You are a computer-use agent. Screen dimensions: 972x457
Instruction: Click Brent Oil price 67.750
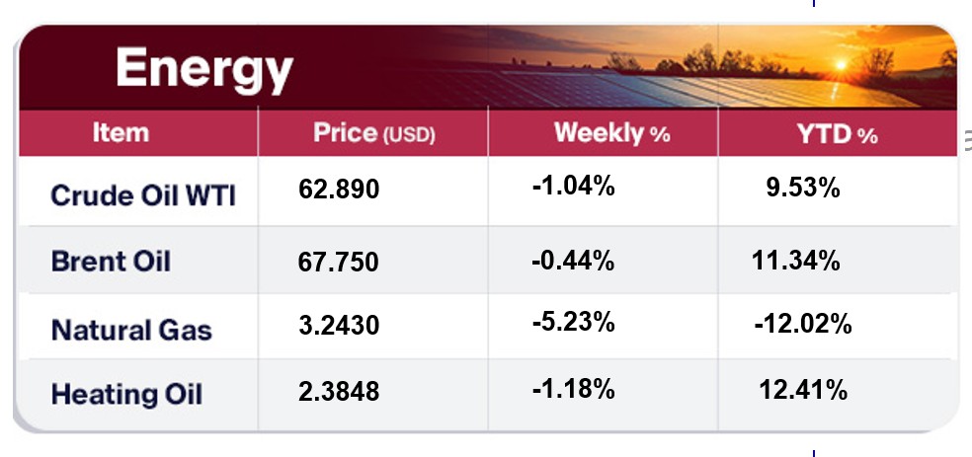[x=339, y=264]
